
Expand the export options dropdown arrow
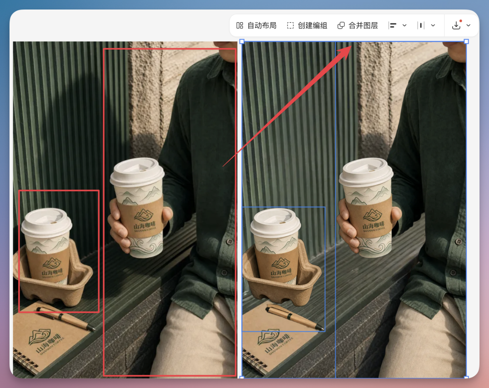pos(469,25)
